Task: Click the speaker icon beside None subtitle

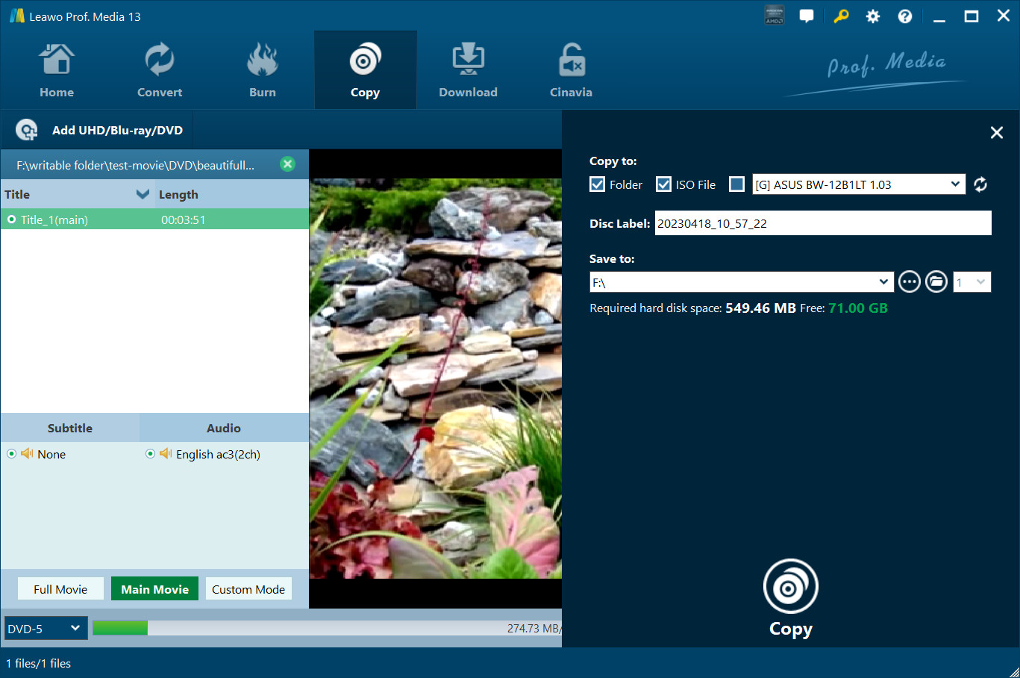Action: pos(27,453)
